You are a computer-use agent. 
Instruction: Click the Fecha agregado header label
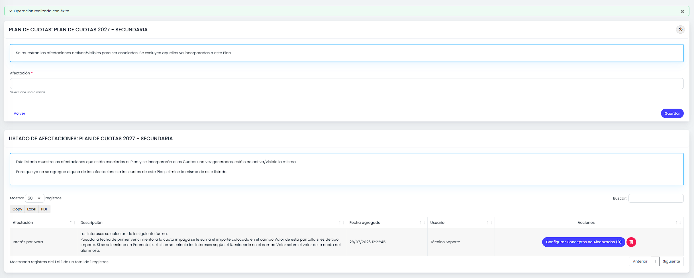point(365,223)
